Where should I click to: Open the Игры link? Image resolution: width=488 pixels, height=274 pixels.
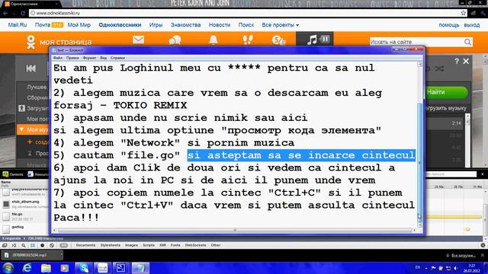pyautogui.click(x=156, y=25)
